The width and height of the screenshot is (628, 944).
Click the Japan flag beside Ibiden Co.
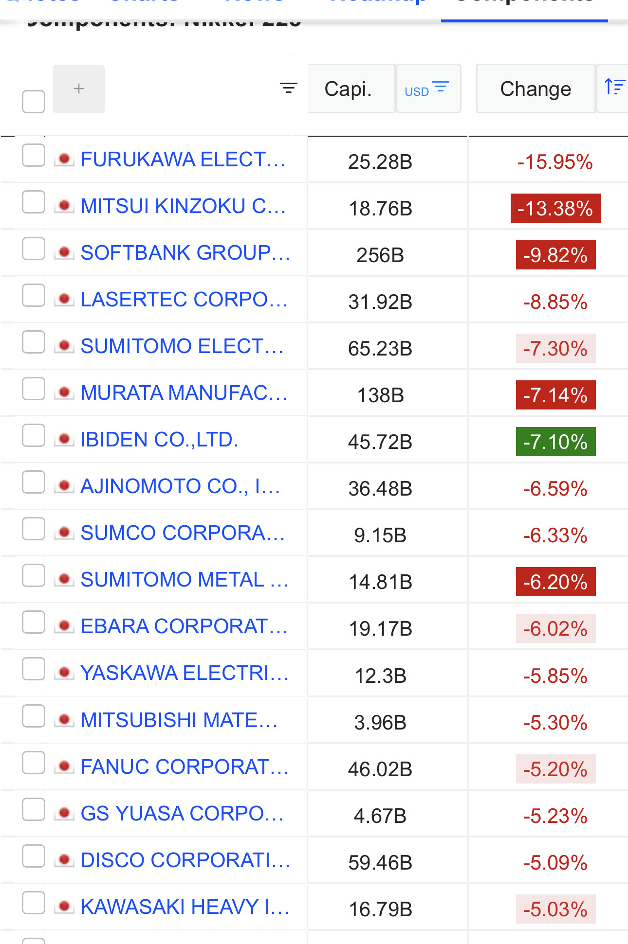[64, 439]
